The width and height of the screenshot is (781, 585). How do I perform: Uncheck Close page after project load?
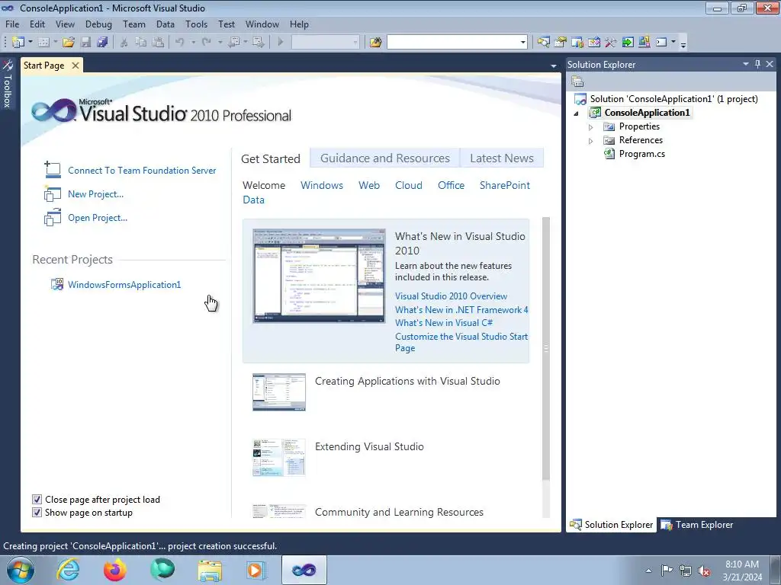tap(37, 499)
